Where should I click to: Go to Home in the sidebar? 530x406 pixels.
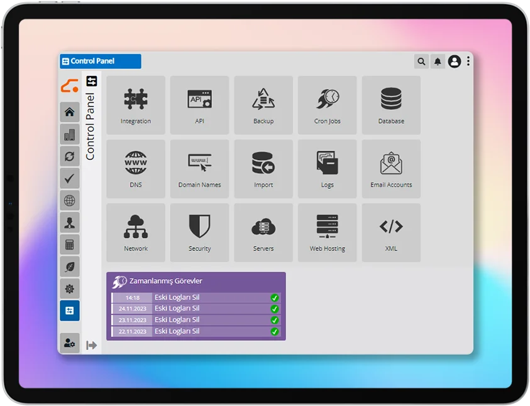(70, 112)
